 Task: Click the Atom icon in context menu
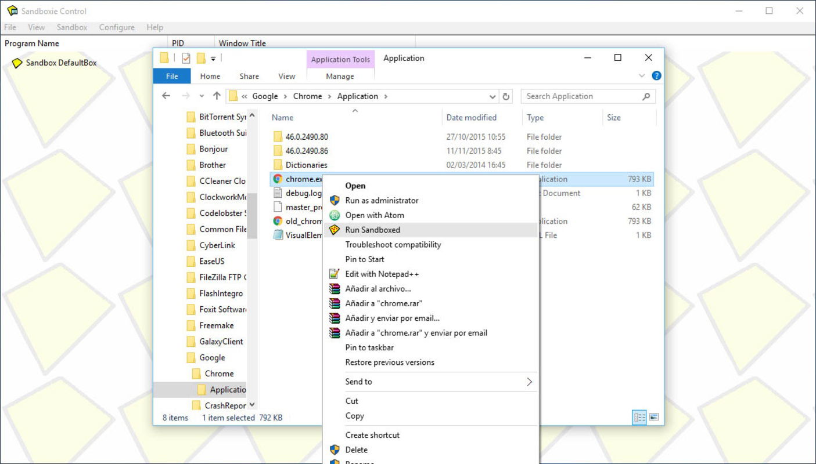pyautogui.click(x=335, y=215)
